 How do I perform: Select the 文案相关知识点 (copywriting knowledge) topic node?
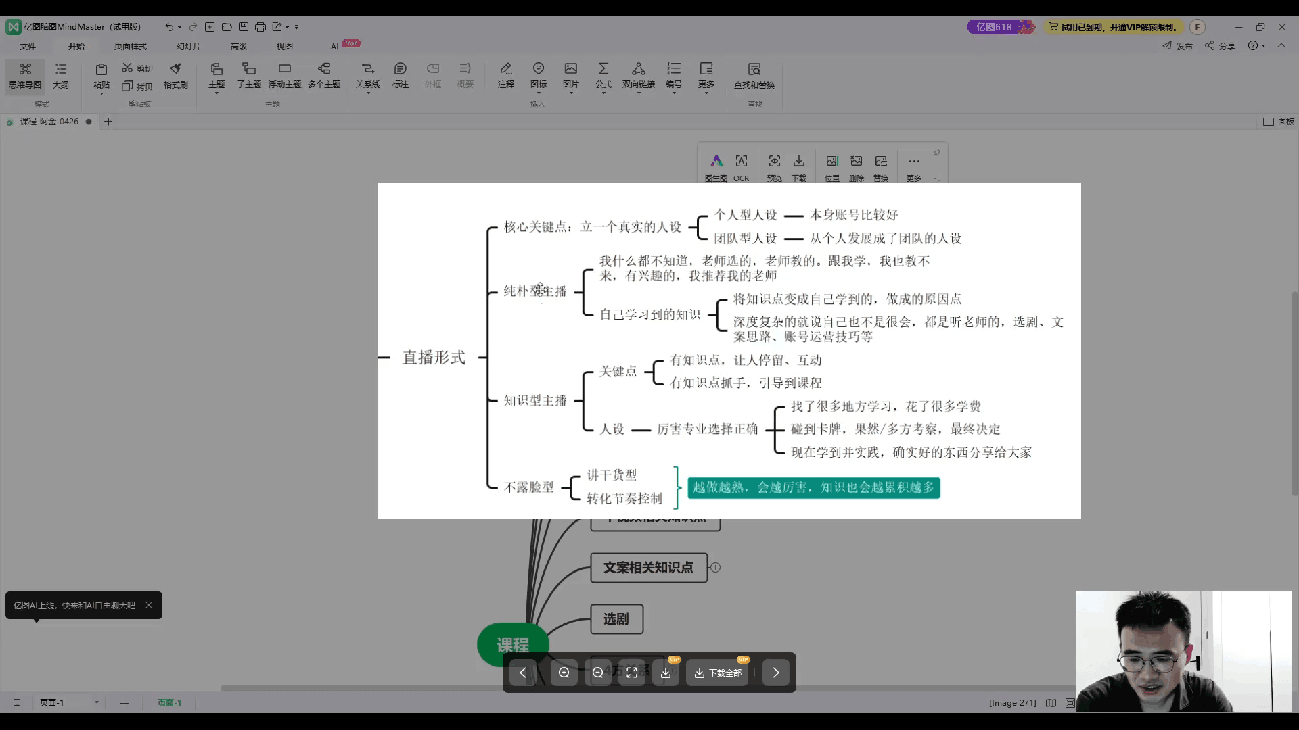tap(649, 568)
